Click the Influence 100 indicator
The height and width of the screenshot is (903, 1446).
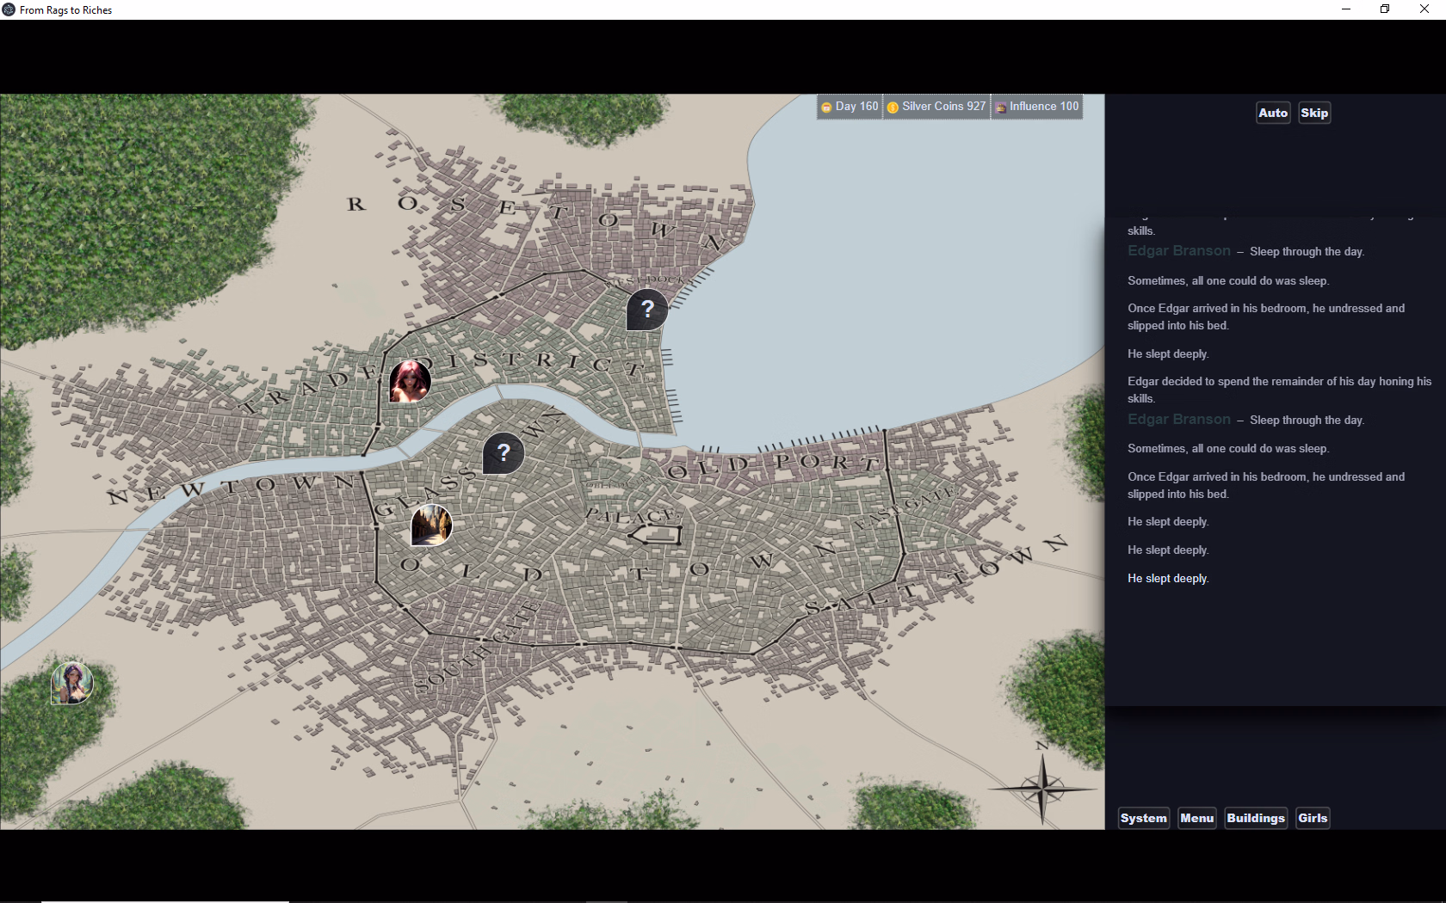click(1036, 107)
